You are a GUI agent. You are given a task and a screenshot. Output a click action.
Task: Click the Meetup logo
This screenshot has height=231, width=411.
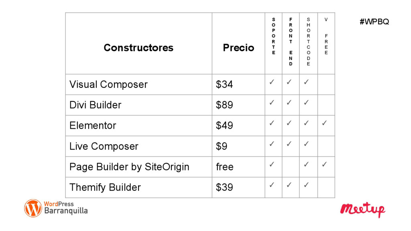click(x=362, y=209)
